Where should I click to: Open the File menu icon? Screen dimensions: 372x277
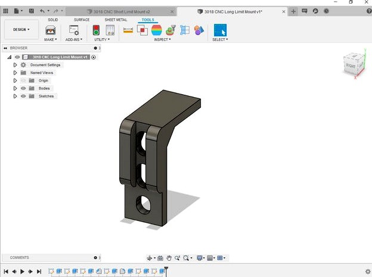pos(16,11)
